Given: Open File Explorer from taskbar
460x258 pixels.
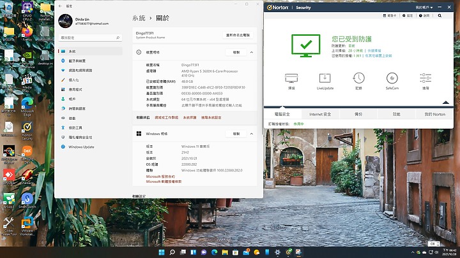Looking at the screenshot, I should (x=225, y=252).
